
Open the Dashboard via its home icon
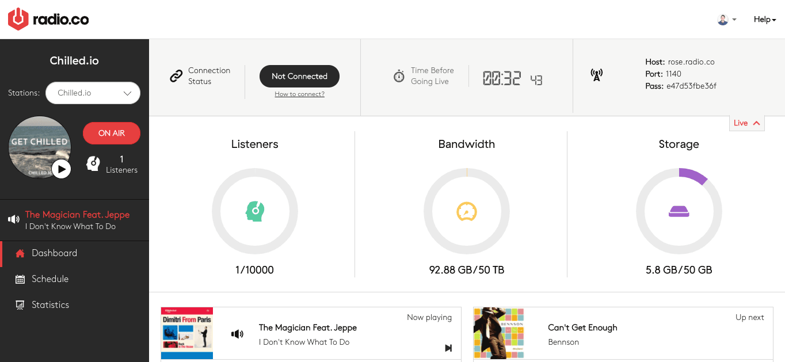[x=21, y=253]
